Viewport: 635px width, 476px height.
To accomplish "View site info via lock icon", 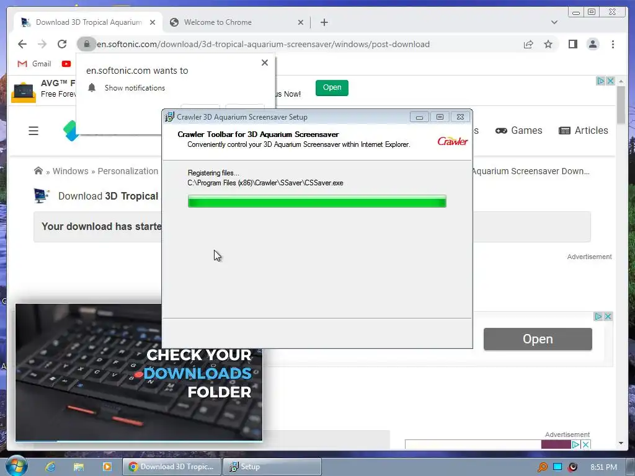I will 86,44.
